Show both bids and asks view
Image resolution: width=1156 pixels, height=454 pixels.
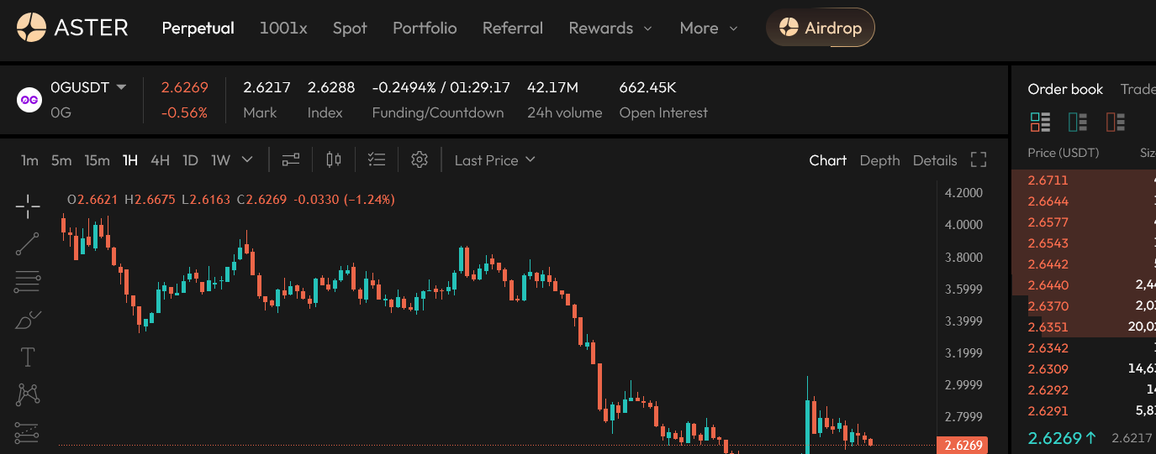1040,123
